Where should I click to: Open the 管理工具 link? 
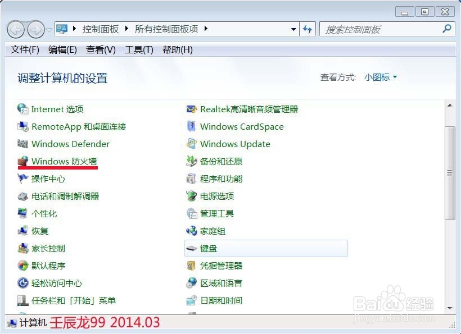pyautogui.click(x=217, y=214)
